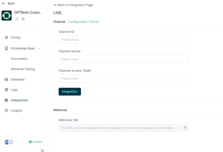Screen dimensions: 223x152
Task: Open the Config menu item
Action: (x=16, y=37)
